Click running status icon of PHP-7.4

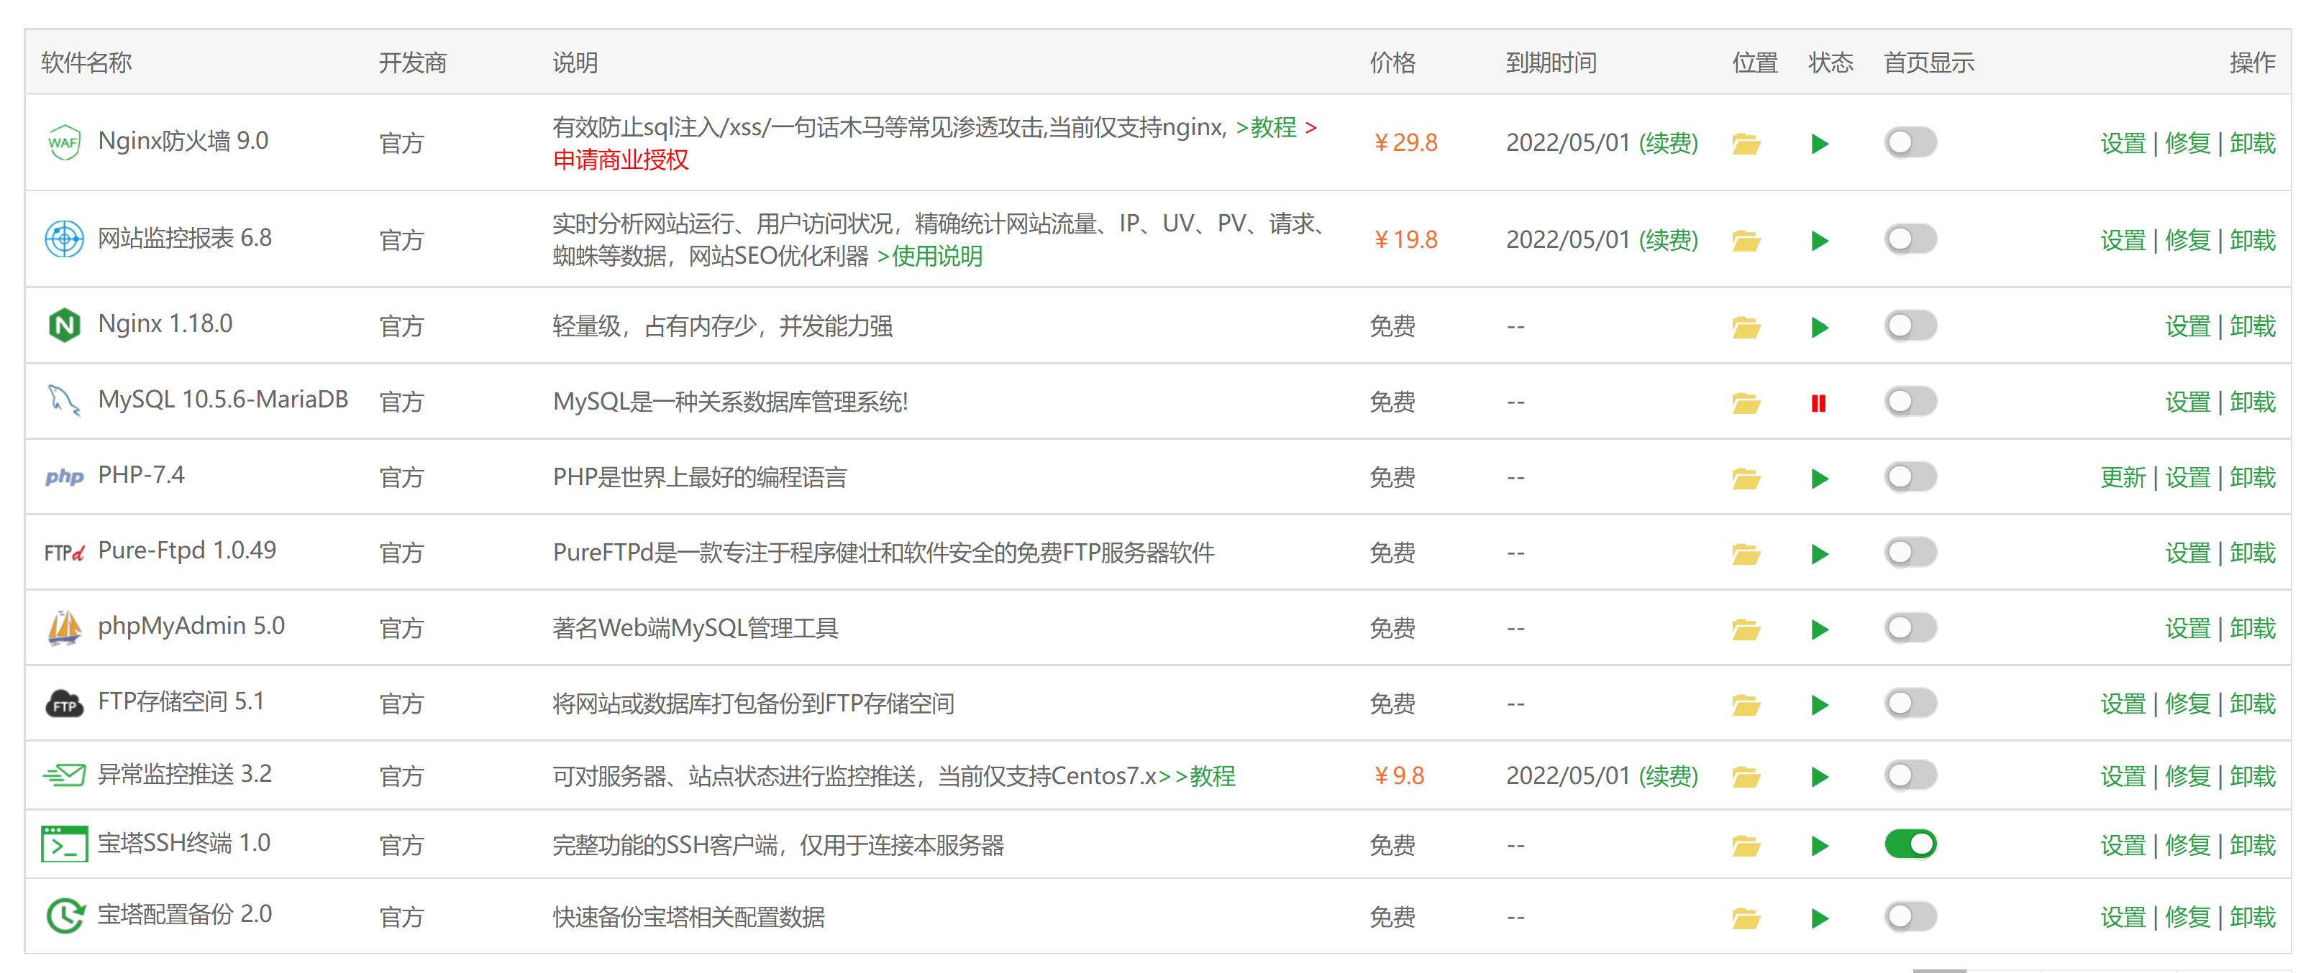[1820, 479]
